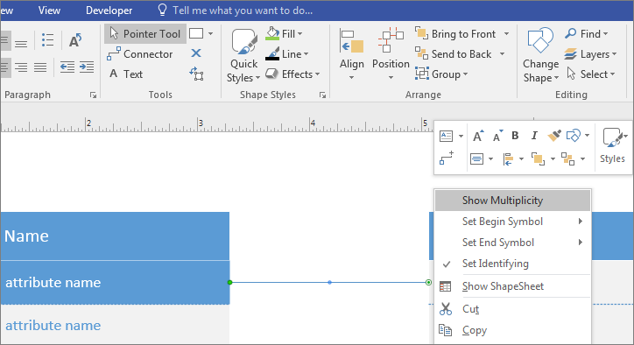
Task: Toggle Set Identifying checkmark option
Action: 512,264
